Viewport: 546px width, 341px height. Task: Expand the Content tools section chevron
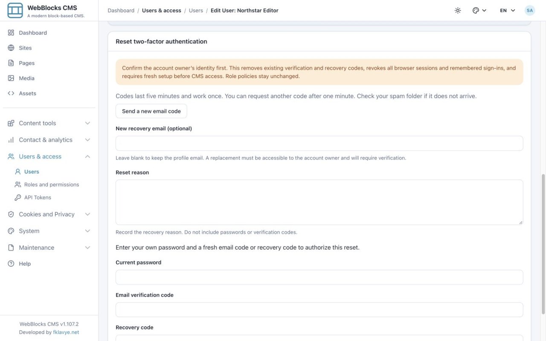pyautogui.click(x=87, y=123)
